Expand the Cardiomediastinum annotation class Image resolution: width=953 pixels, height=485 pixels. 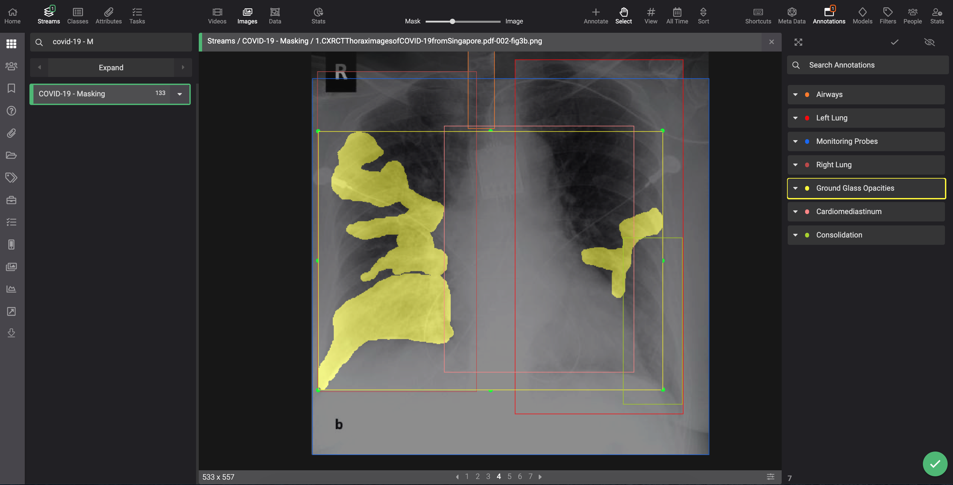coord(795,212)
